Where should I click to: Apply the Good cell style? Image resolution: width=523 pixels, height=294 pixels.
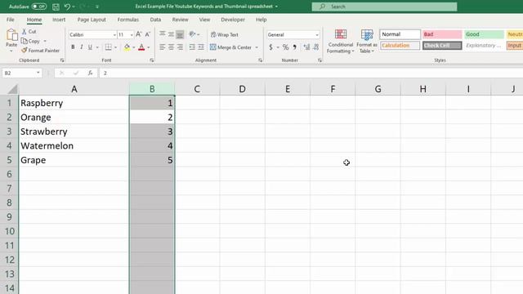coord(484,34)
